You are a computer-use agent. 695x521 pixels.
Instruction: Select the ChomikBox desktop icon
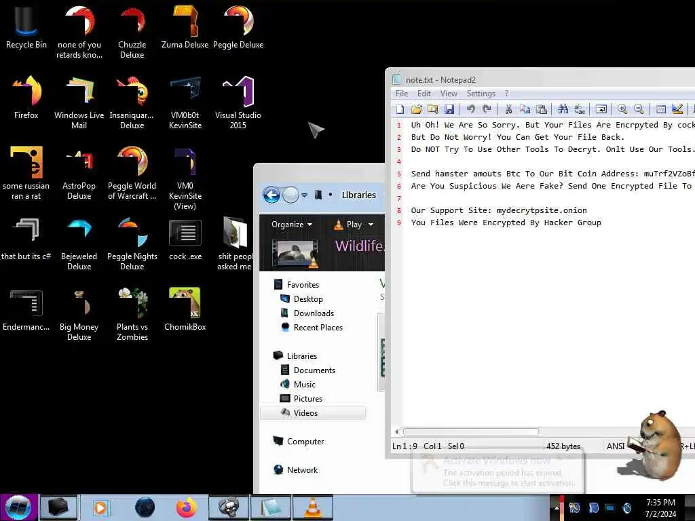[185, 309]
